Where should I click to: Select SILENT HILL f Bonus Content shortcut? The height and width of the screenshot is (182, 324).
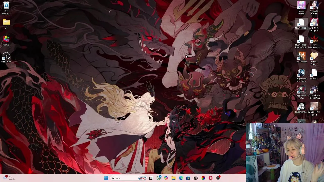click(301, 42)
